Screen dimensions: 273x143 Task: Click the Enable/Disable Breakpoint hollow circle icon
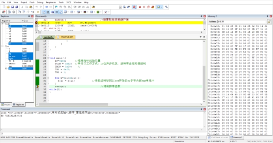(144, 7)
